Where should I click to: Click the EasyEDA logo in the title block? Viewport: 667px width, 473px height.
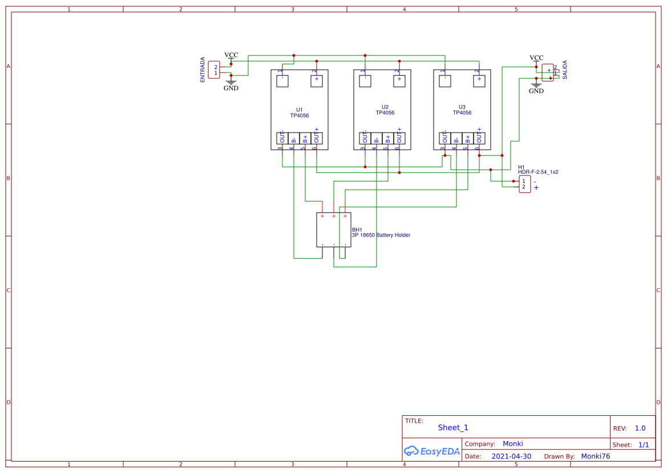coord(431,451)
